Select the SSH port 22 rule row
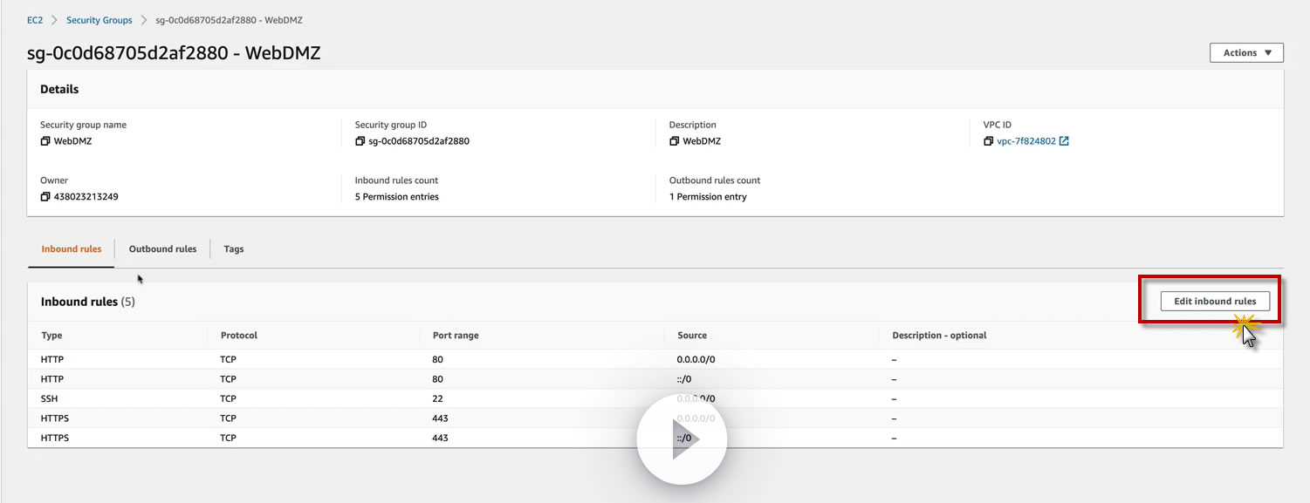The height and width of the screenshot is (503, 1310). pos(655,399)
